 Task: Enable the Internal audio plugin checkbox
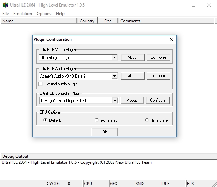click(x=41, y=84)
